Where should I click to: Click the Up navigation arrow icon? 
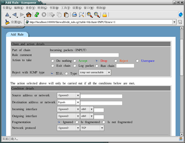7,15
